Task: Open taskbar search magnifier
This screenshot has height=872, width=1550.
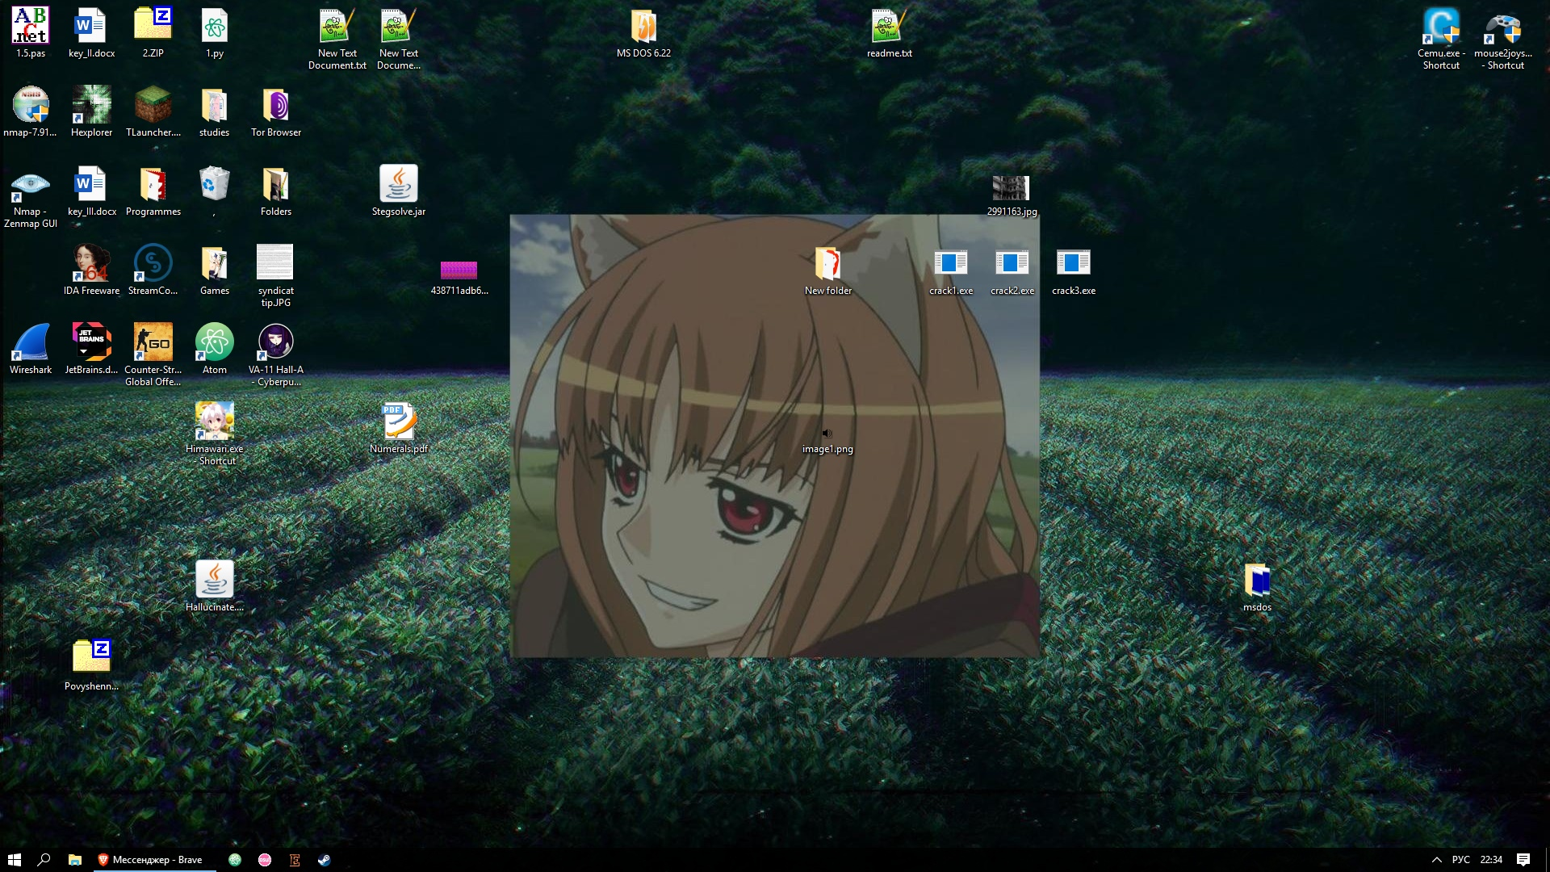Action: 44,860
